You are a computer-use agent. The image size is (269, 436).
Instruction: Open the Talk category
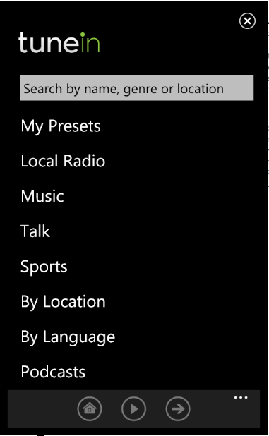tap(35, 231)
